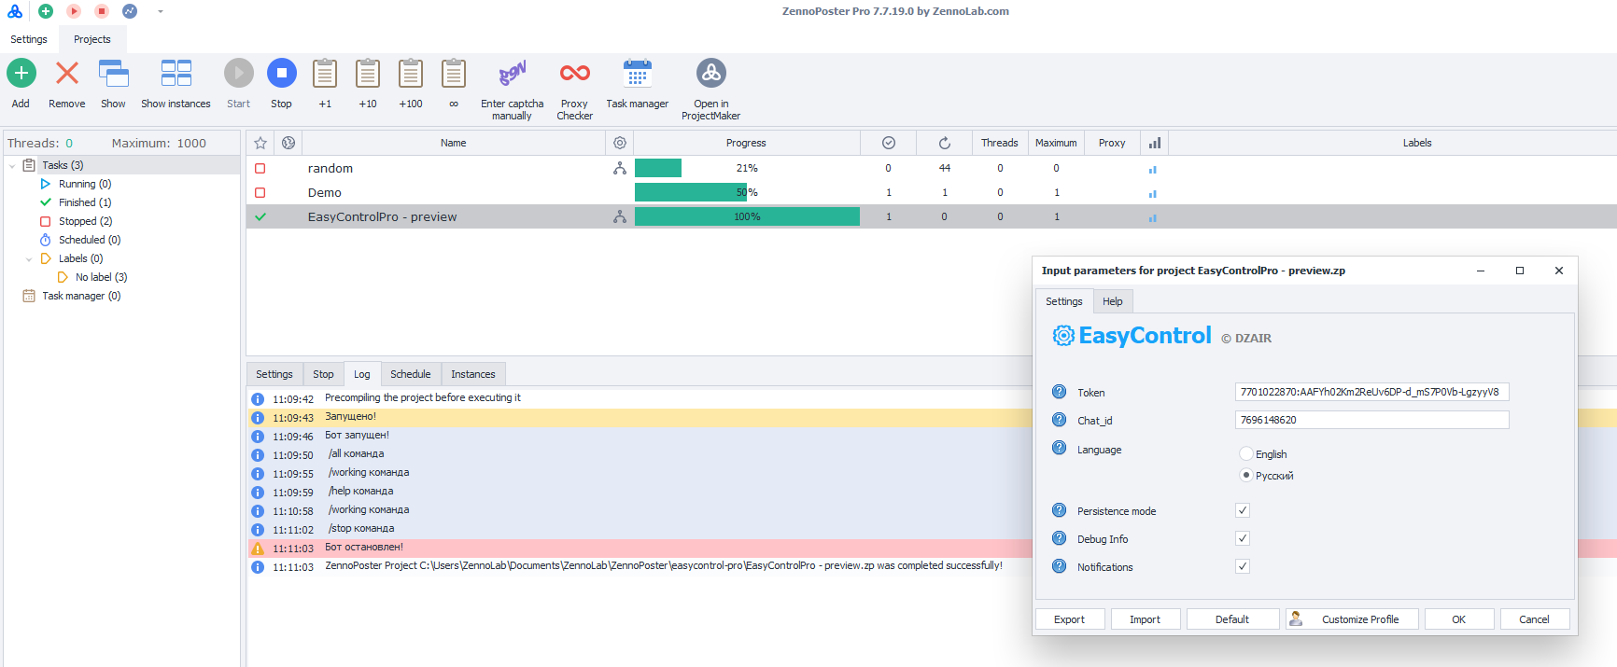Click the red stop icon in title bar

[102, 11]
